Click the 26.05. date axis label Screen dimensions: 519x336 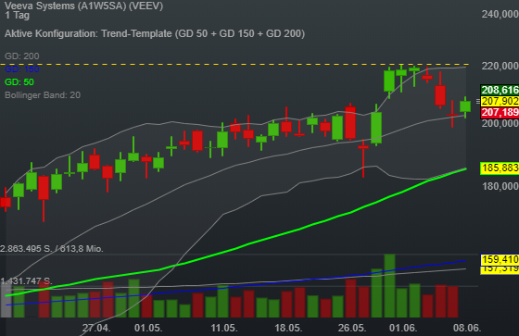[x=352, y=328]
